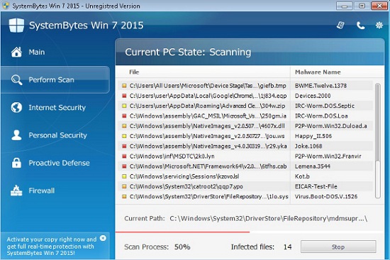Switch to Internet Security section
Screen dimensions: 390x260
pyautogui.click(x=57, y=107)
